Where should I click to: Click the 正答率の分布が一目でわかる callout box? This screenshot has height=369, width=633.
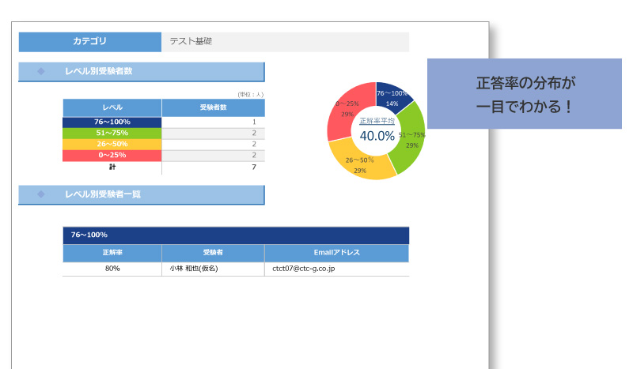(525, 93)
